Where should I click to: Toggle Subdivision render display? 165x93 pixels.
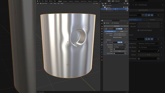pos(121,29)
